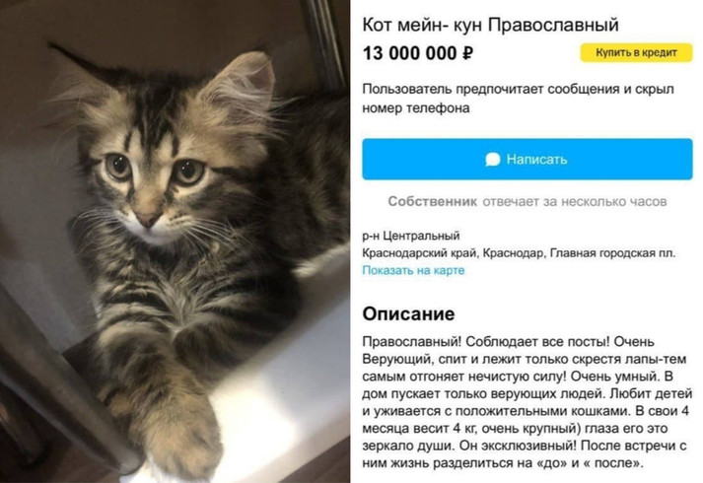Click the kitten's face in the photo
This screenshot has height=483, width=703.
[x=155, y=179]
